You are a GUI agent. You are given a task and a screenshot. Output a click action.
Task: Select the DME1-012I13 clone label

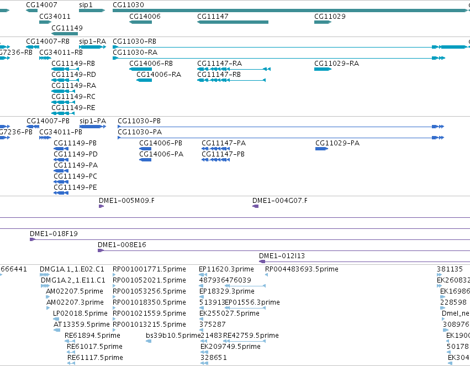point(282,256)
